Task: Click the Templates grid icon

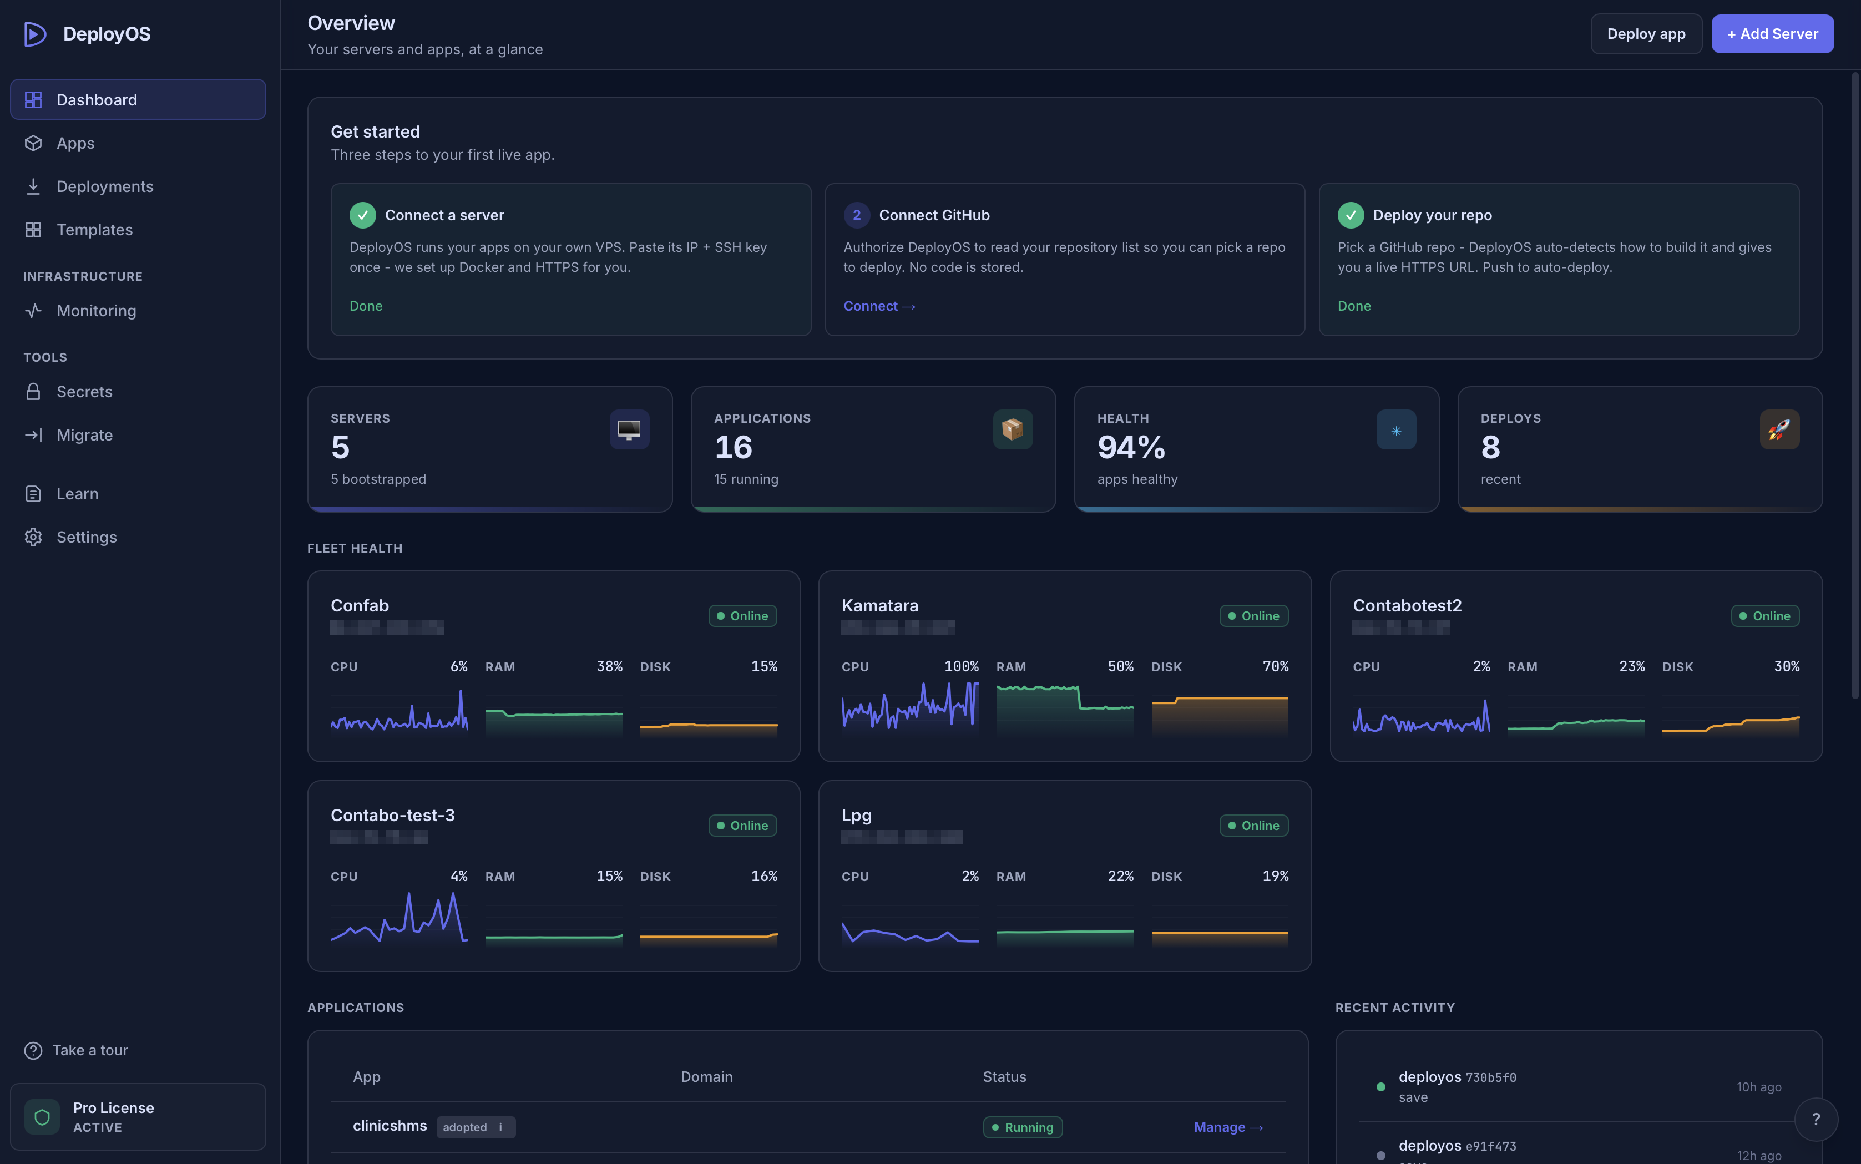Action: 33,229
